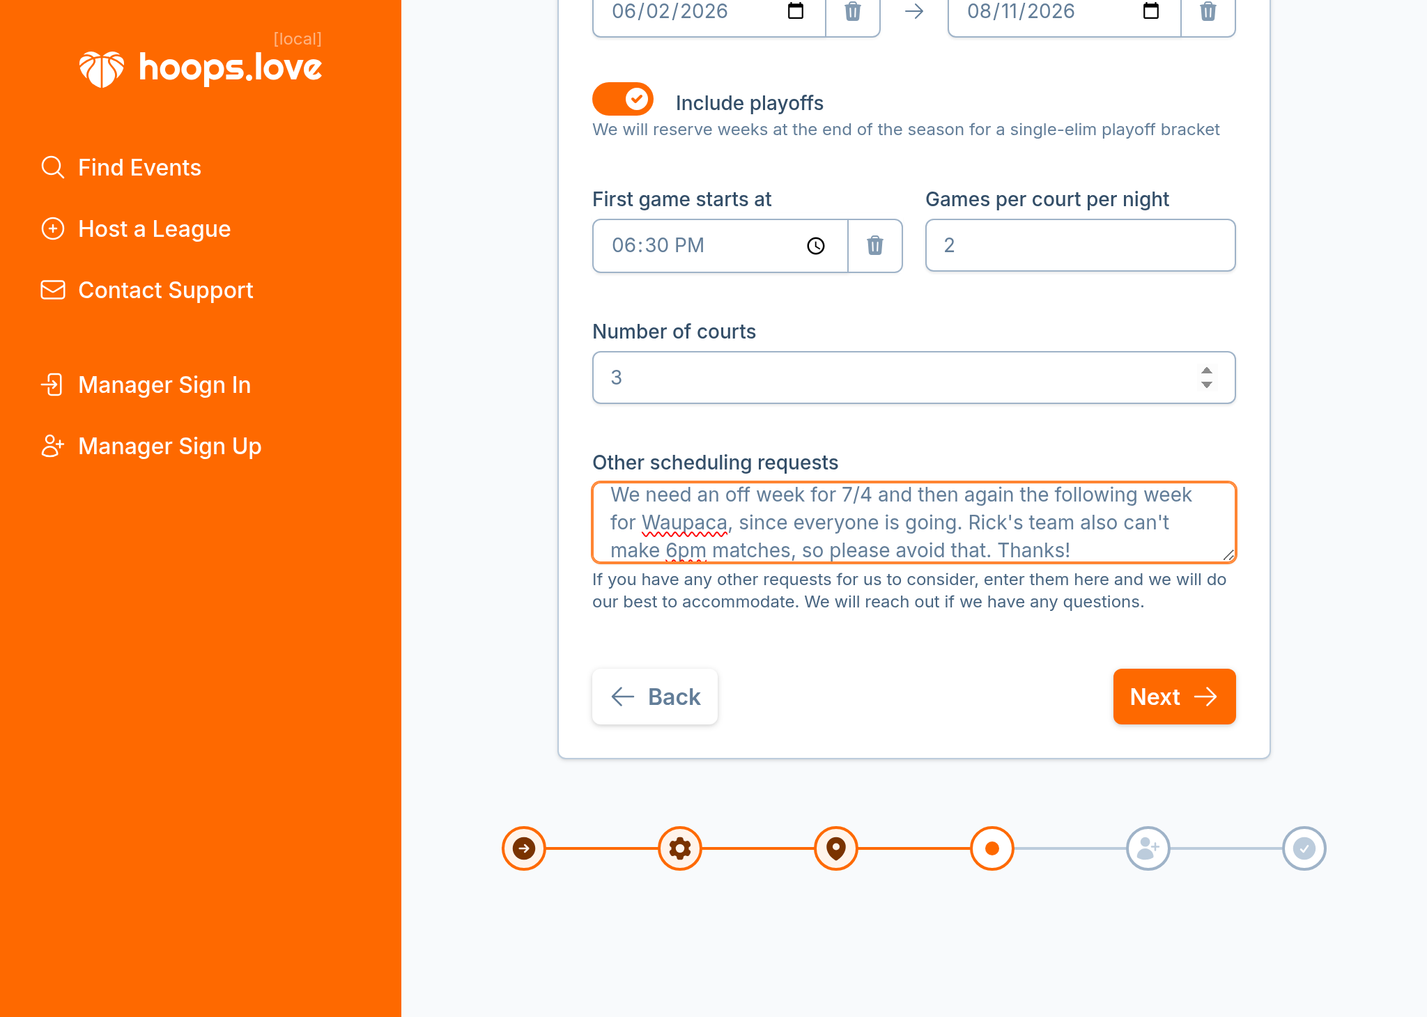Screen dimensions: 1427x1017
Task: Open the clock time picker icon
Action: 816,246
